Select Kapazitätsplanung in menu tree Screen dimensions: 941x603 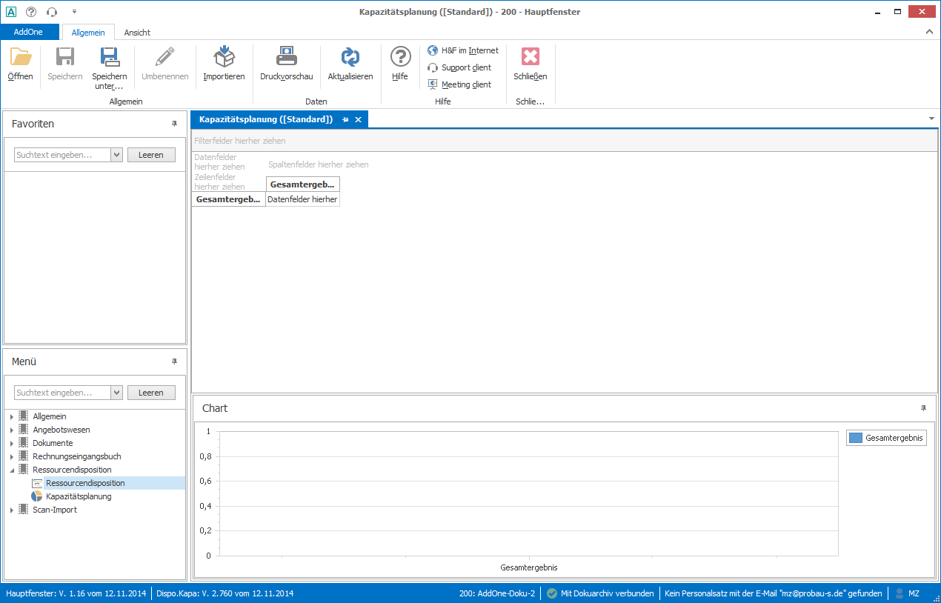point(79,496)
